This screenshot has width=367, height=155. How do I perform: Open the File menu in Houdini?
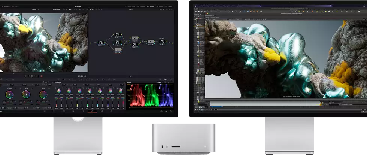coord(205,6)
